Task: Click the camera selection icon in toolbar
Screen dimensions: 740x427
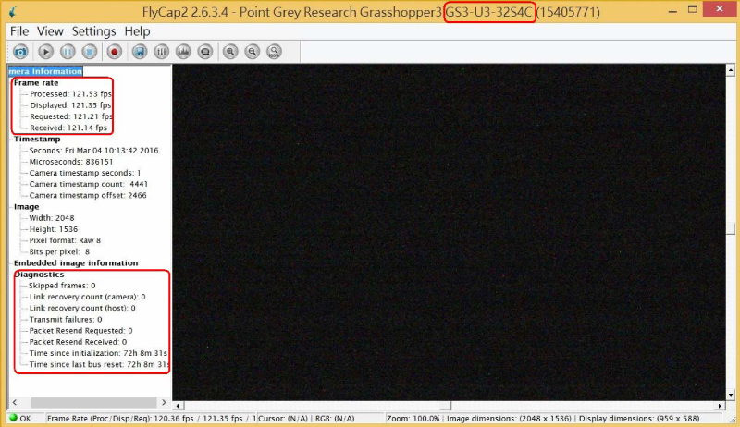Action: click(x=19, y=52)
